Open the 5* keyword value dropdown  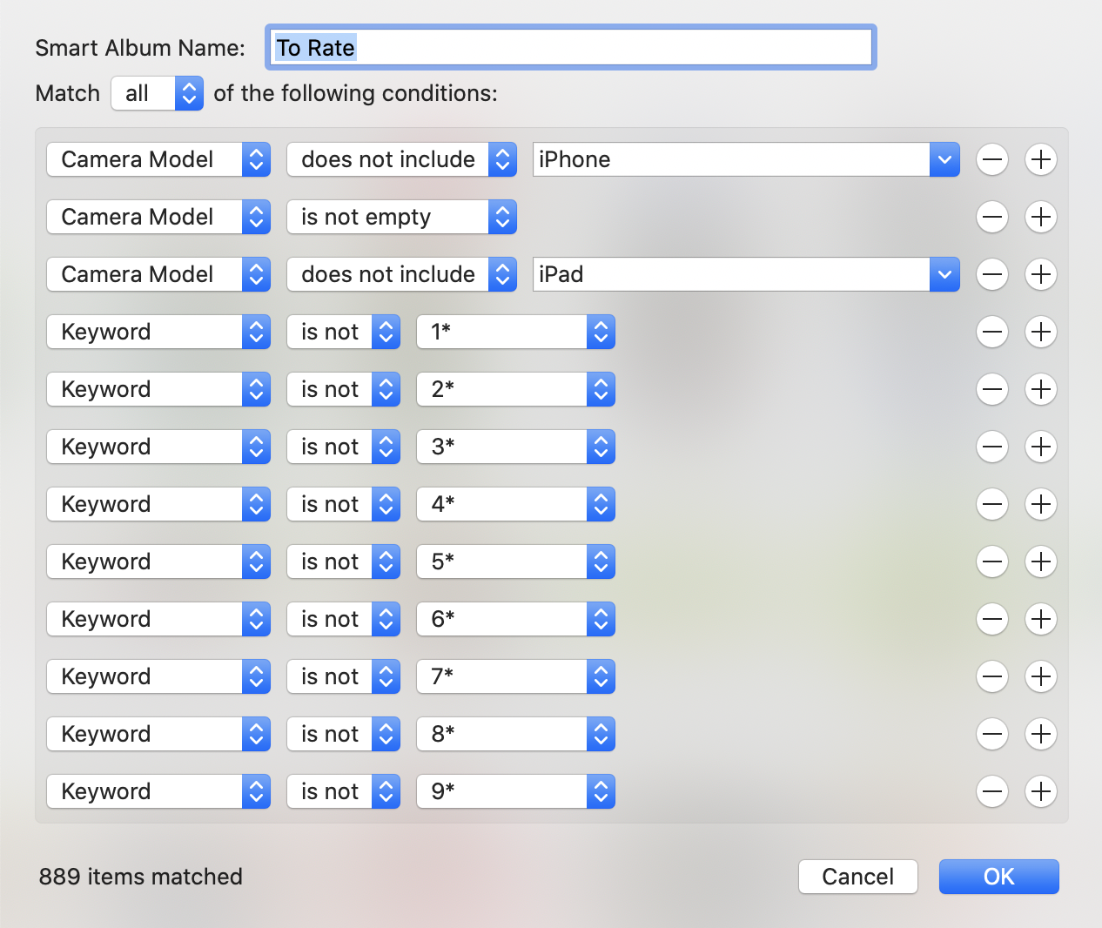pos(515,562)
